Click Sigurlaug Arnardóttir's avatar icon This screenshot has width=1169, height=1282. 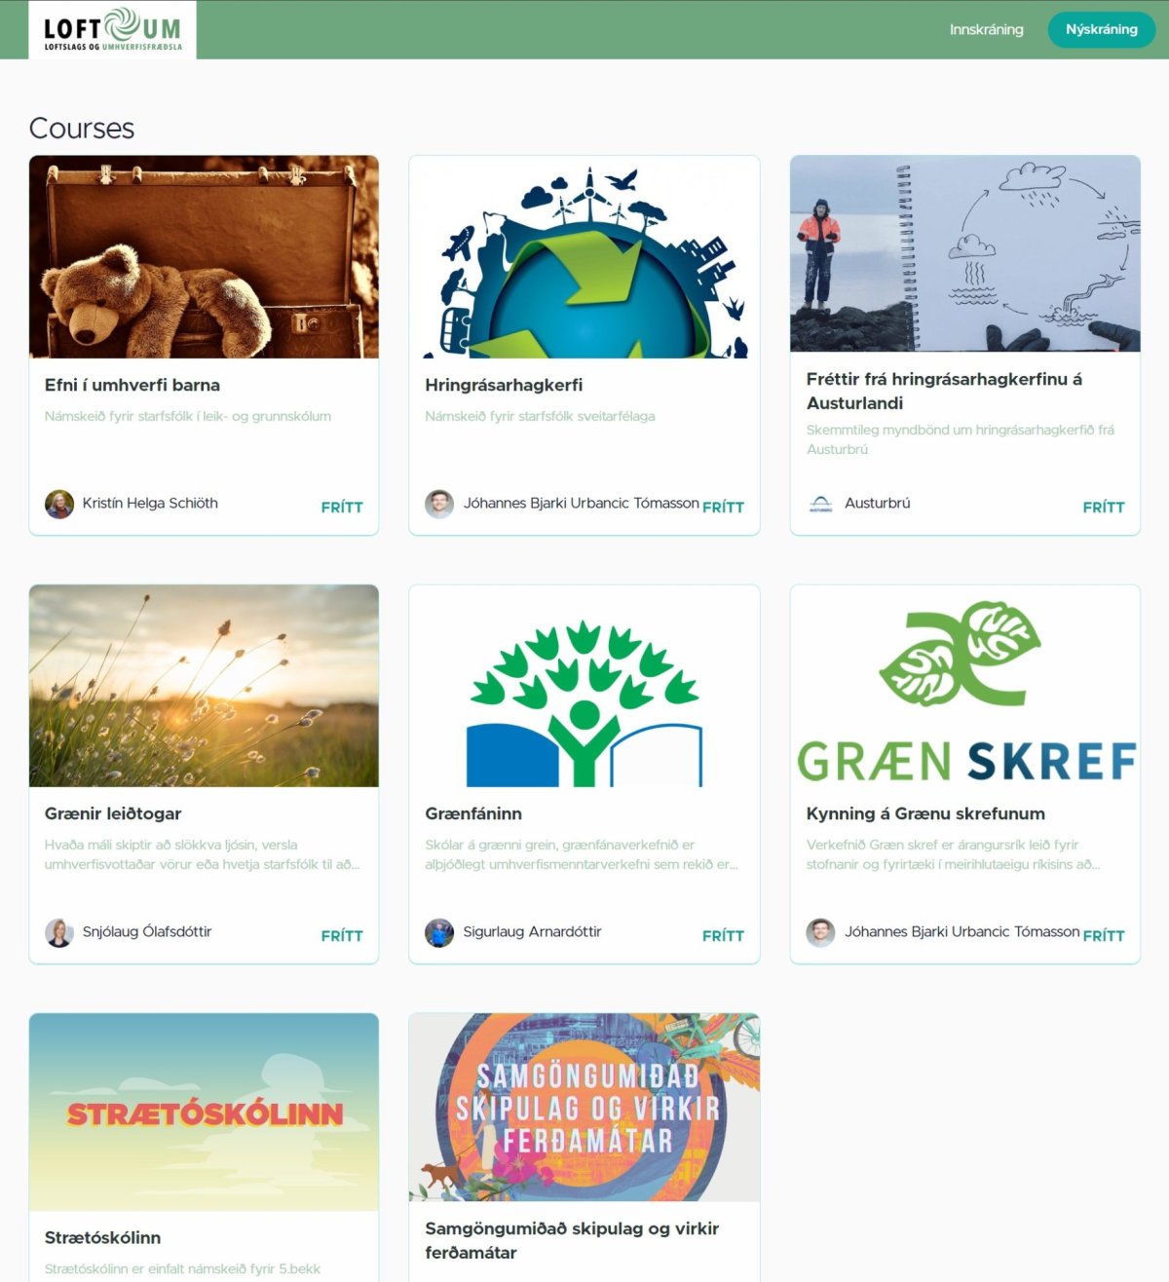pyautogui.click(x=439, y=932)
